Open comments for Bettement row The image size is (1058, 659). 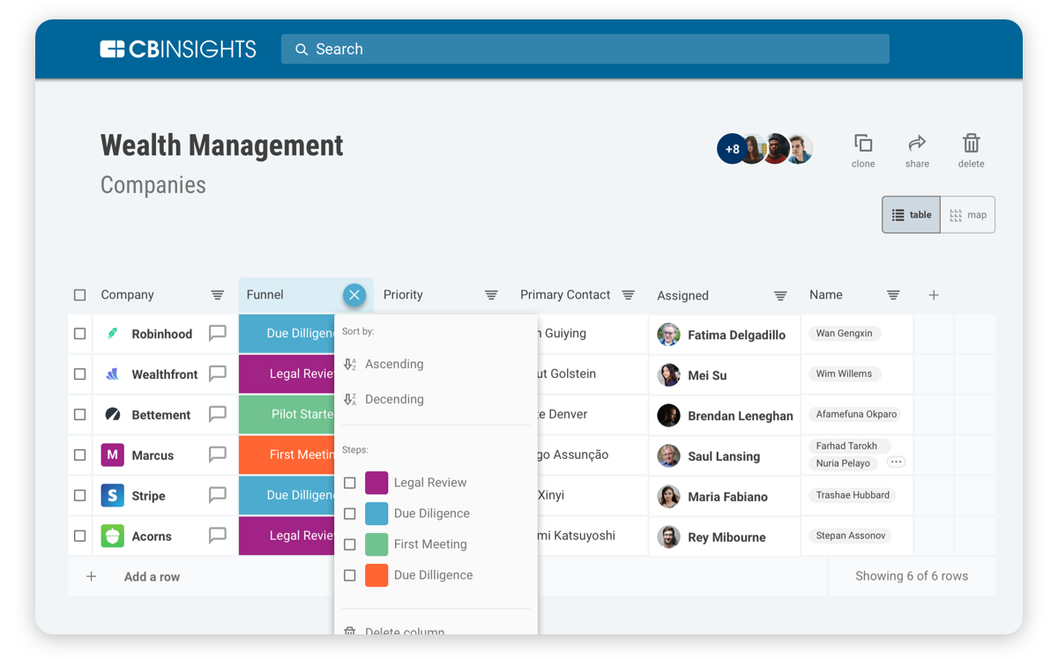218,414
